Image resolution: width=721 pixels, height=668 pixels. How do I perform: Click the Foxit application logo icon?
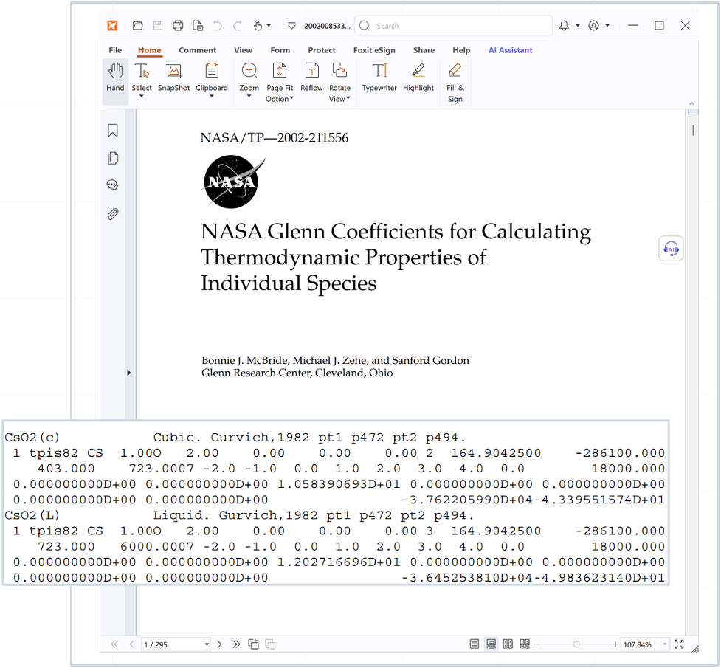tap(113, 26)
